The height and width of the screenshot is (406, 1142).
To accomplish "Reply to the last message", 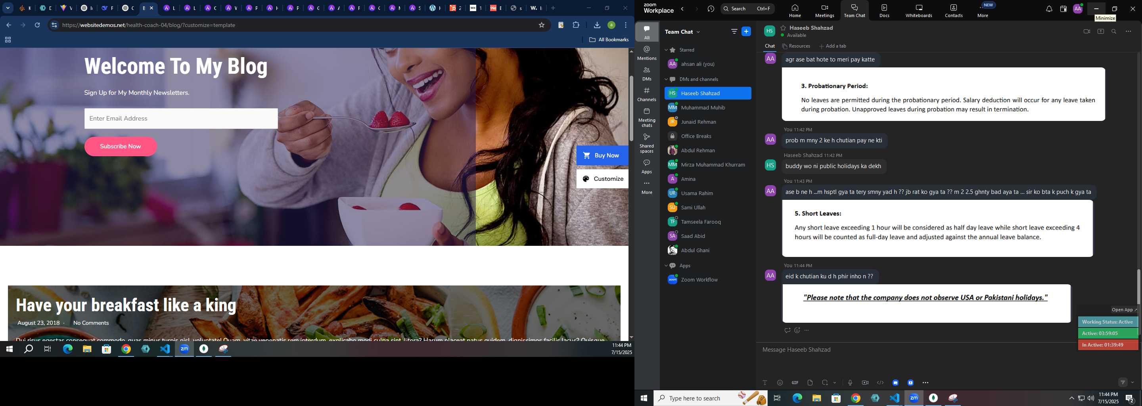I will point(787,330).
